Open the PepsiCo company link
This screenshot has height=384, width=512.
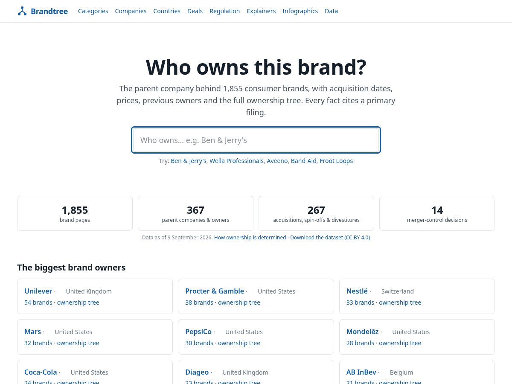point(198,332)
